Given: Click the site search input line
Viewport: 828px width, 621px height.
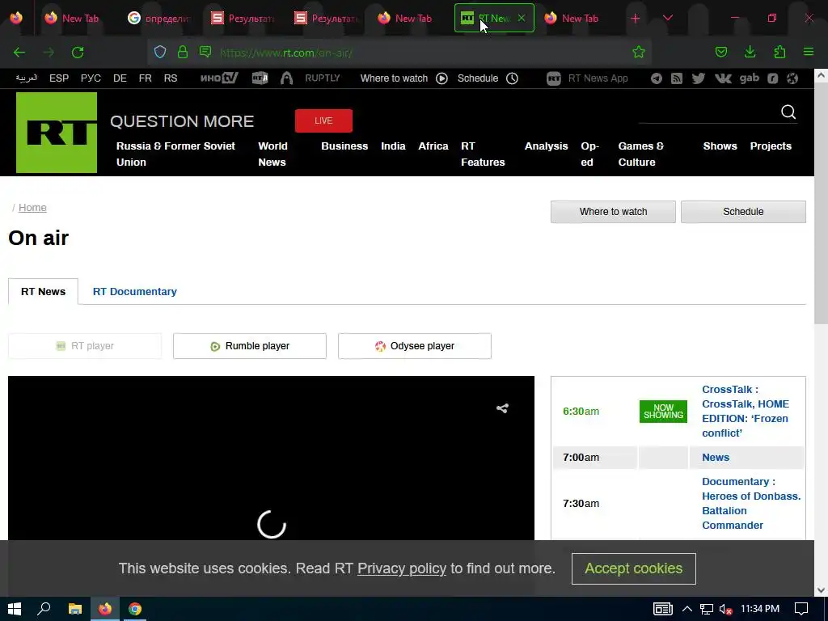Looking at the screenshot, I should 708,112.
